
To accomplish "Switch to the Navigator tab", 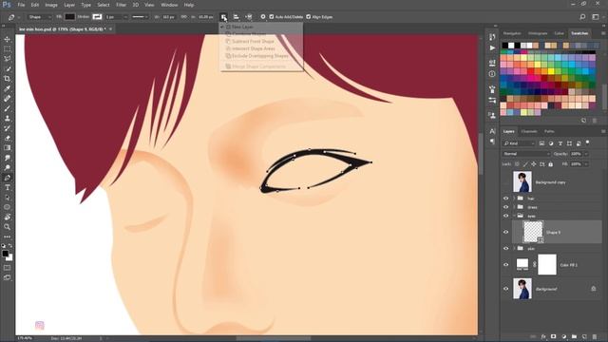I will [512, 33].
